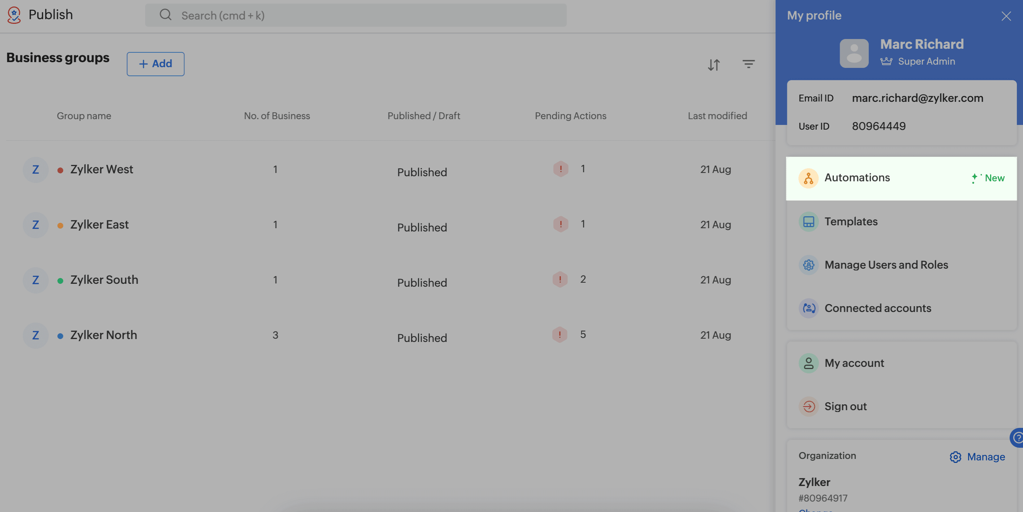This screenshot has height=512, width=1023.
Task: Click Zylker North pending count 5
Action: coord(583,334)
